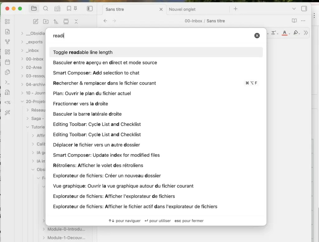Toggle the right sidebar panel
The image size is (319, 242).
click(304, 9)
